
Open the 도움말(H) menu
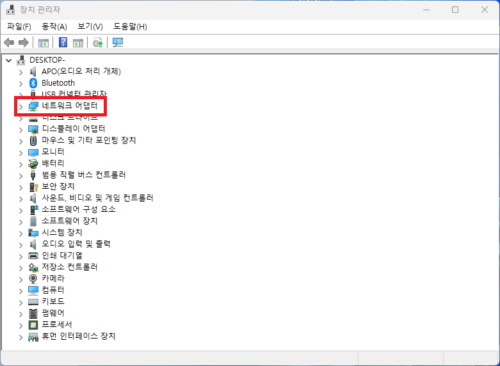130,27
